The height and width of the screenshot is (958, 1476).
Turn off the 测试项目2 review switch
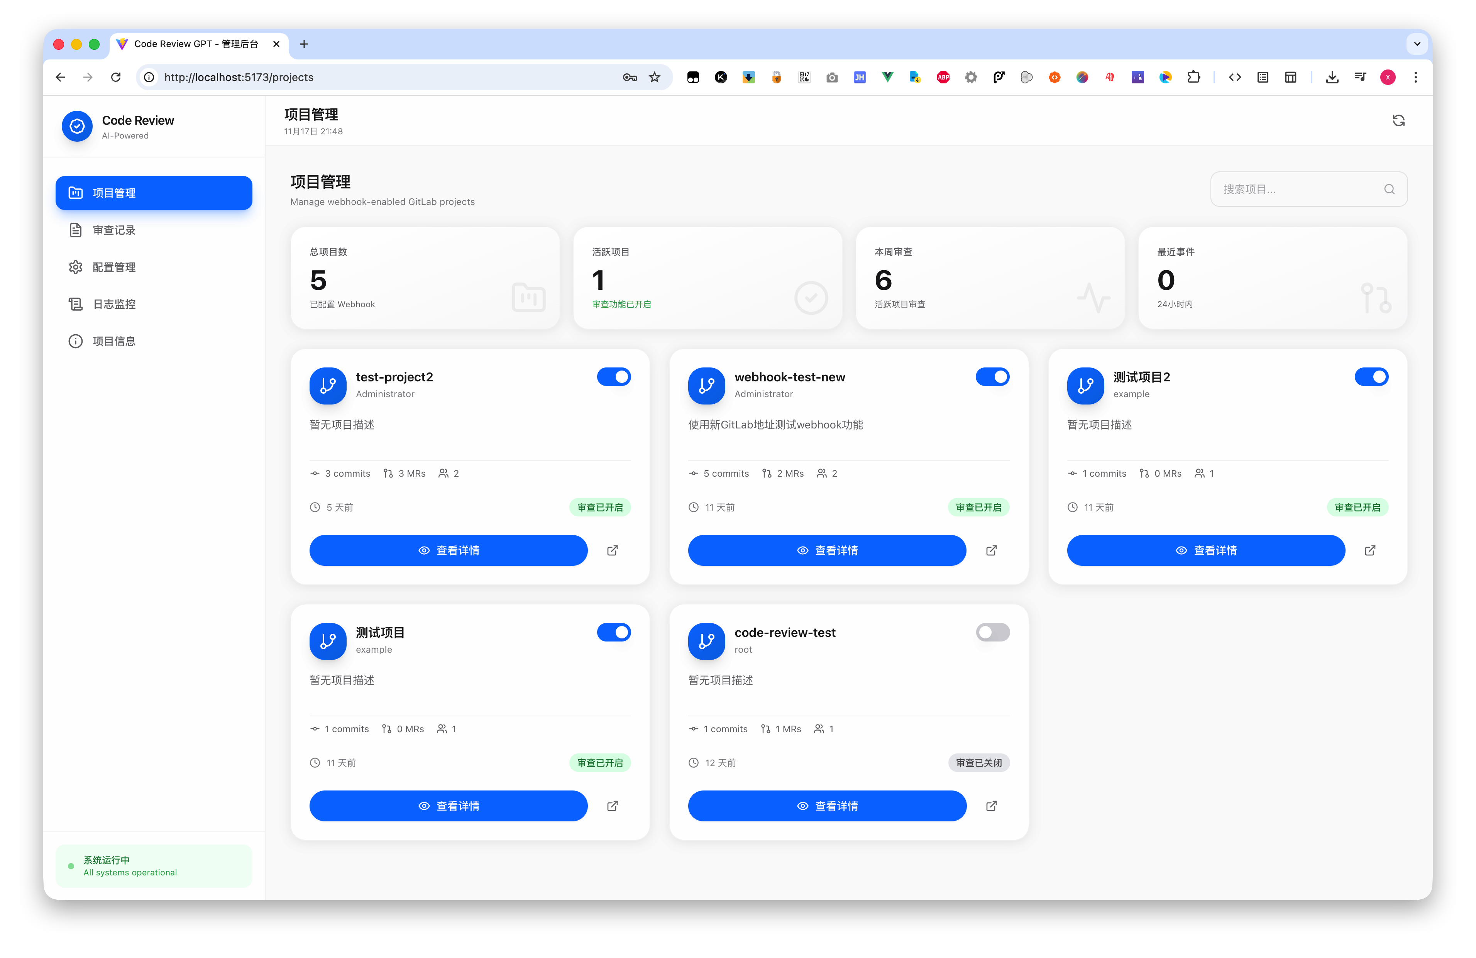(1372, 376)
